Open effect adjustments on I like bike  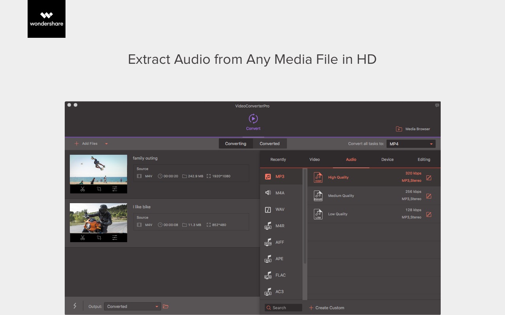tap(114, 237)
